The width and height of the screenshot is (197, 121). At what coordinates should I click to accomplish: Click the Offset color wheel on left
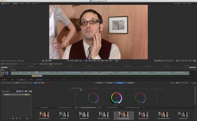coord(93,98)
